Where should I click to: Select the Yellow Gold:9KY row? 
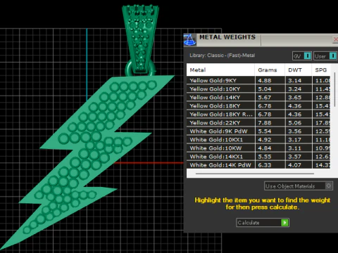[x=258, y=80]
